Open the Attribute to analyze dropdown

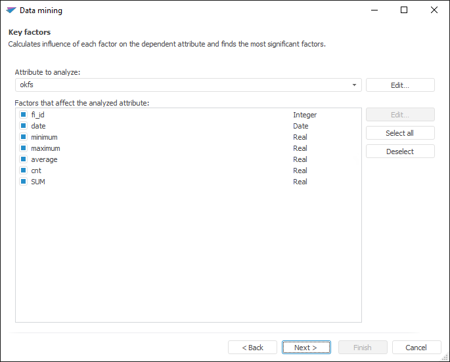coord(355,85)
